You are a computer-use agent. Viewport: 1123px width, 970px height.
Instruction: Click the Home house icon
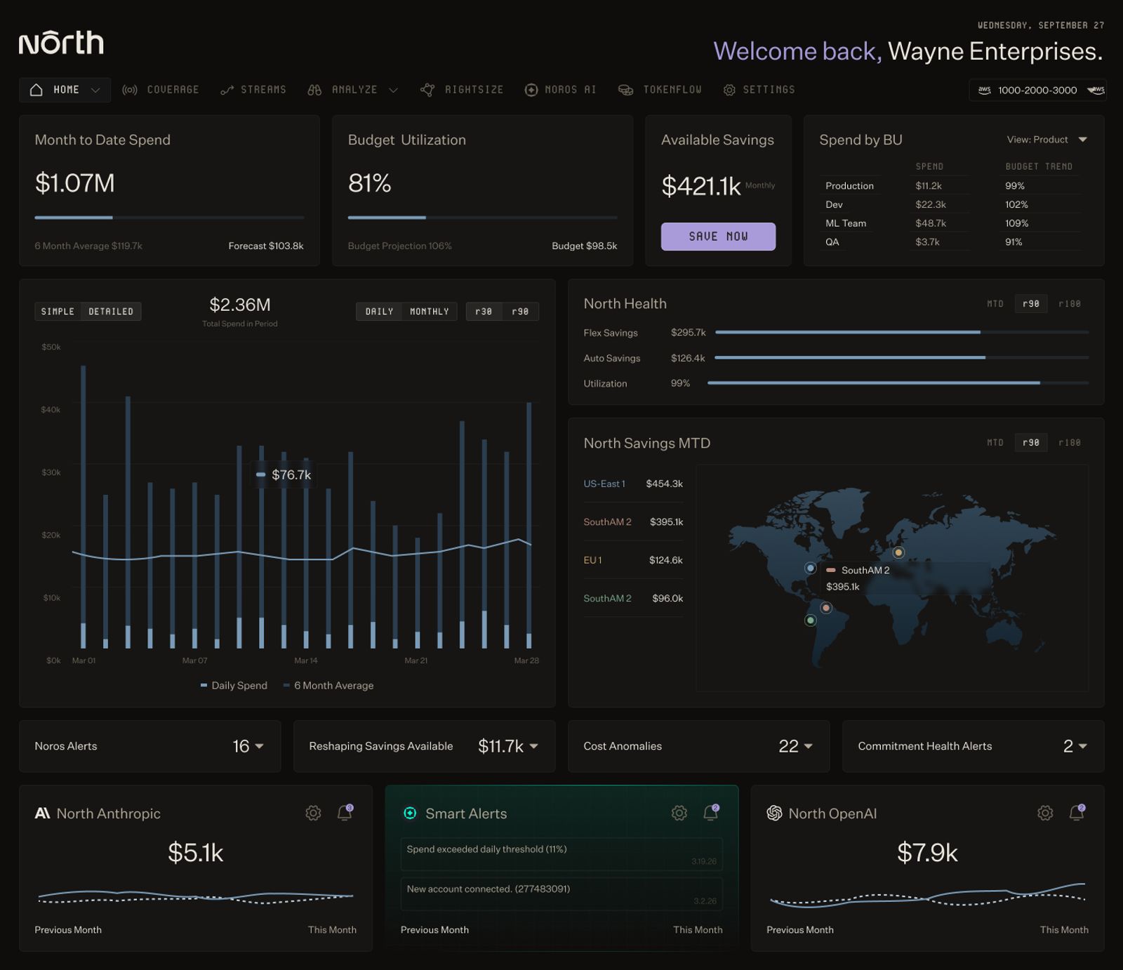pyautogui.click(x=36, y=90)
